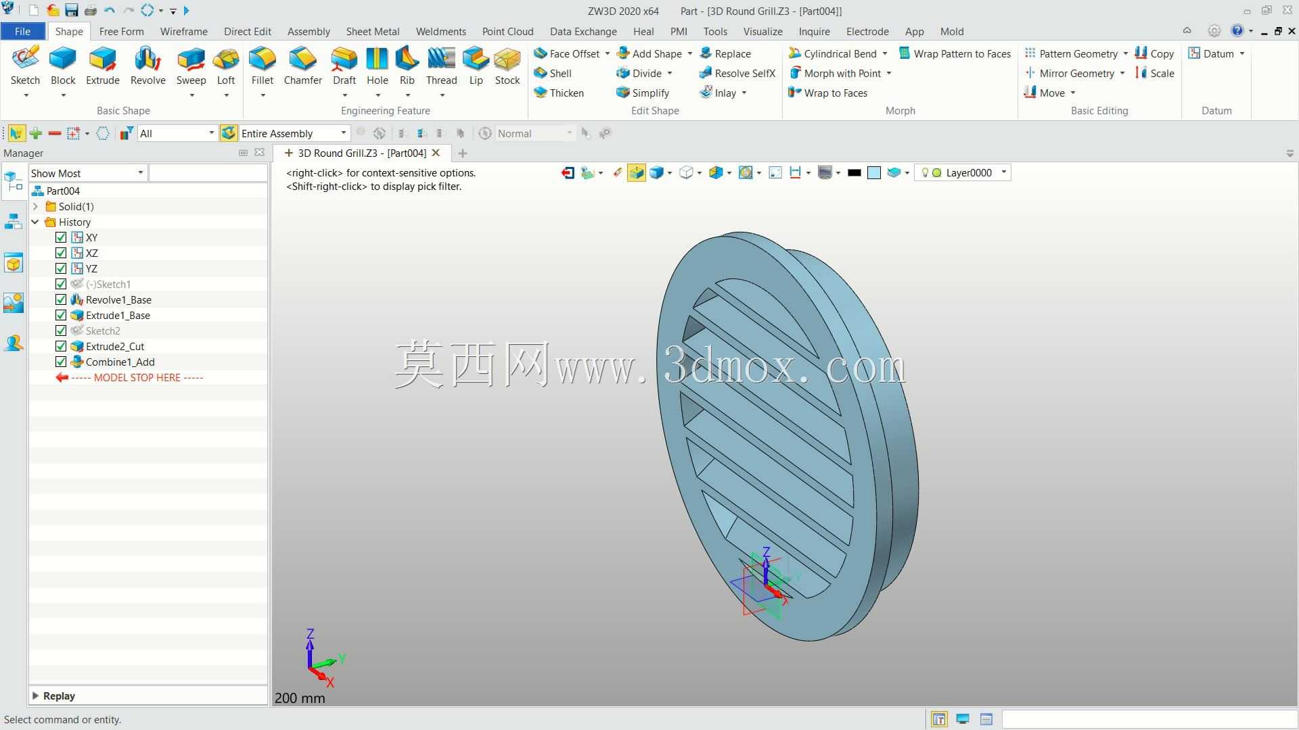Expand the Replay section
This screenshot has width=1299, height=730.
coord(35,696)
